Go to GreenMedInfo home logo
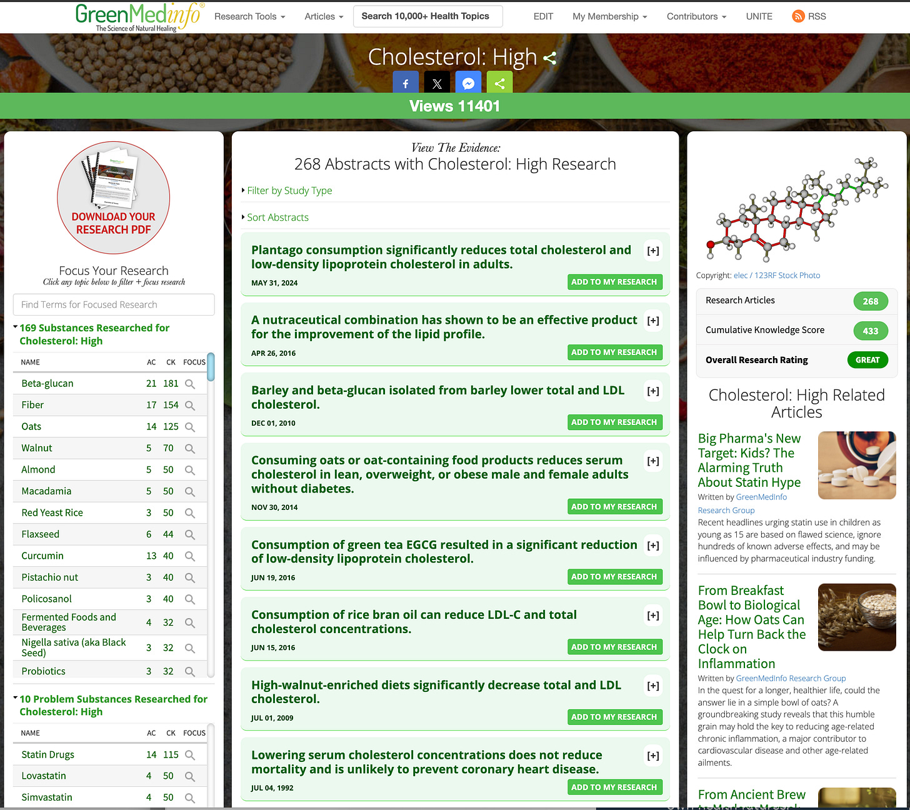The width and height of the screenshot is (910, 810). coord(139,16)
